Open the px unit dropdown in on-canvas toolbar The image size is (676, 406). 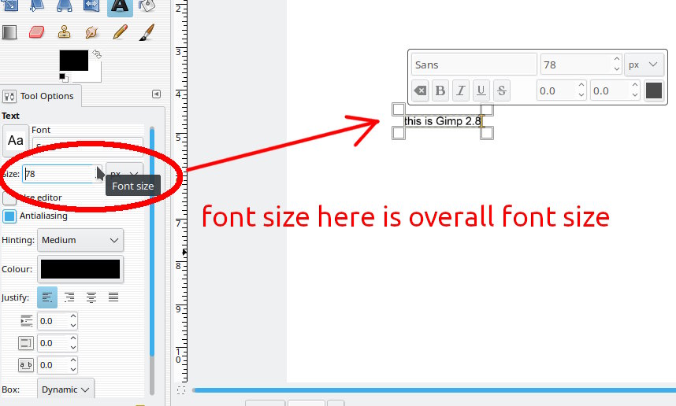pyautogui.click(x=644, y=65)
